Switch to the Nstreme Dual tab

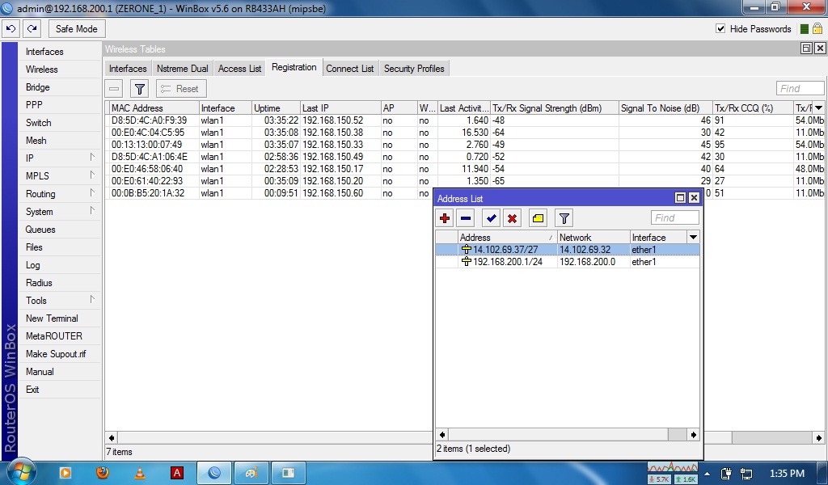click(183, 69)
